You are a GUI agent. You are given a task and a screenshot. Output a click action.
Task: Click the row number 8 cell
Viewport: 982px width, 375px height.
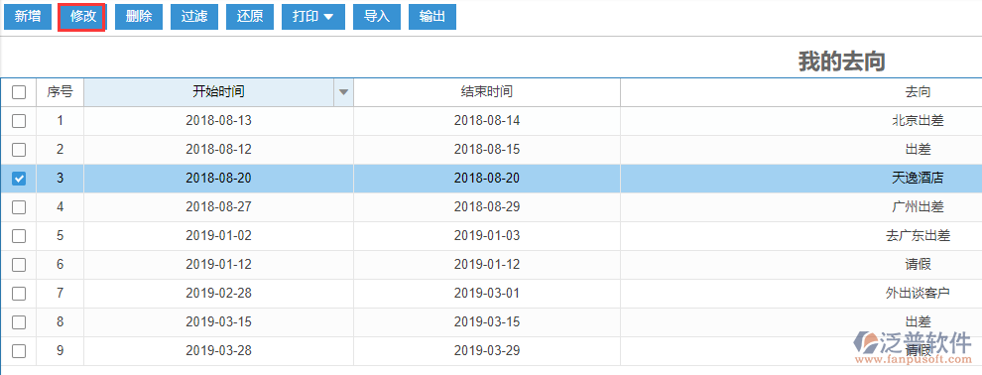[x=61, y=322]
